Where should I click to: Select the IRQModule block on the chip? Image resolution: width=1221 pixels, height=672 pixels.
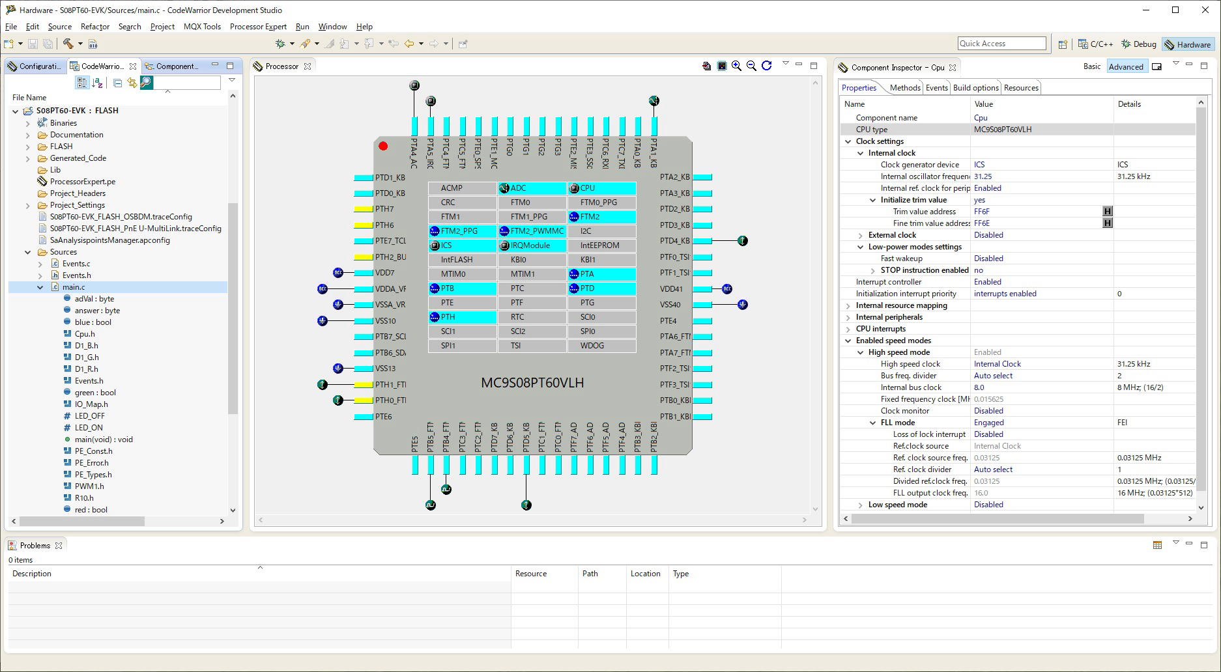click(532, 245)
